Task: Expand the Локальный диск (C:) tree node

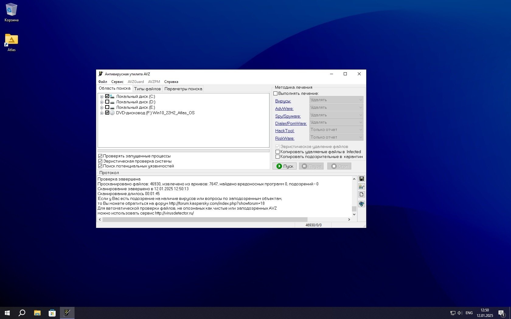Action: click(x=102, y=97)
